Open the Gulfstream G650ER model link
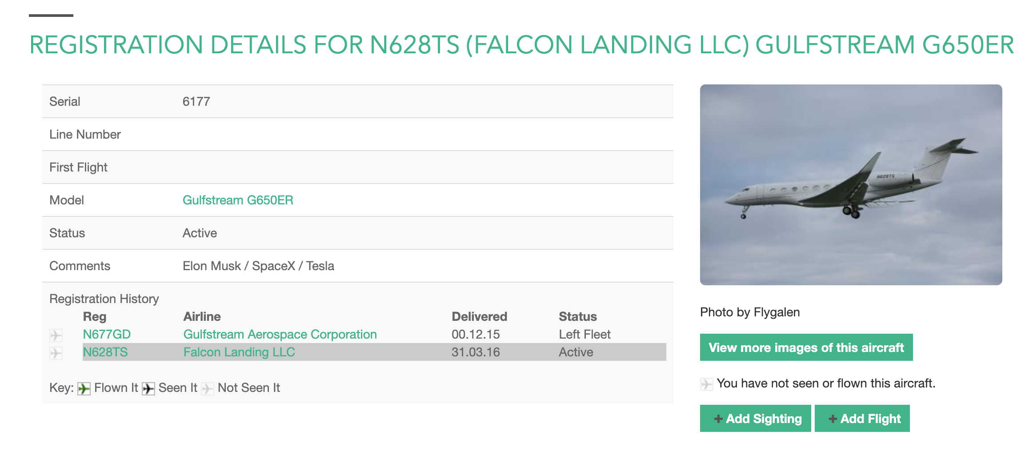This screenshot has width=1033, height=455. tap(238, 200)
